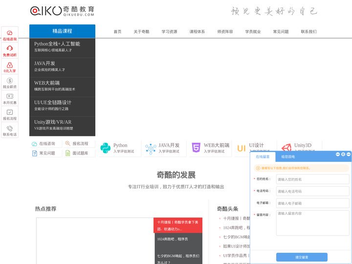Viewport: 352px width, 264px height.
Task: Select Python全栈+人工智能 course
Action: (x=62, y=48)
